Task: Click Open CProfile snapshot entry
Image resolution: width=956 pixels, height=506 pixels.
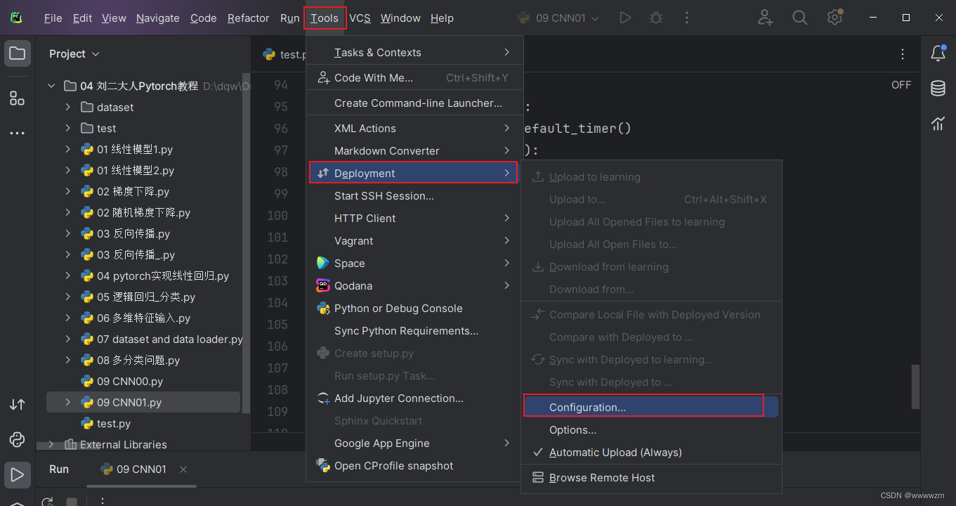Action: 414,466
